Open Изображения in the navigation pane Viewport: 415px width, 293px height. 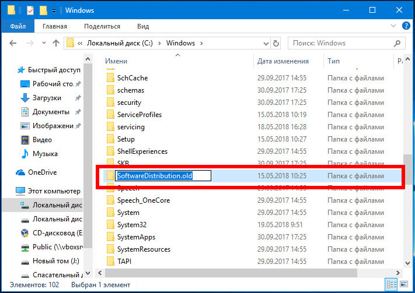click(53, 126)
